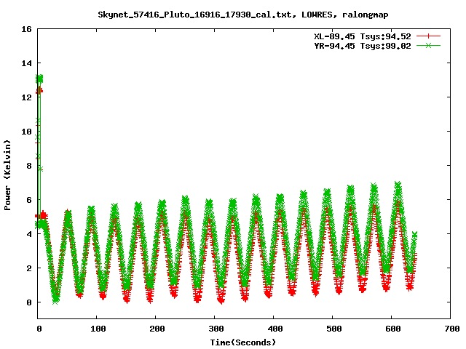Click the Power (Kelvin) axis label
The image size is (466, 349).
(x=7, y=175)
